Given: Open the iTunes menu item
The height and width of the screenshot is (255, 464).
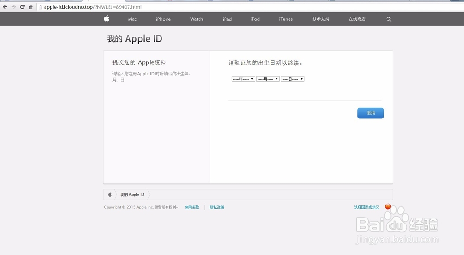Looking at the screenshot, I should [x=286, y=19].
